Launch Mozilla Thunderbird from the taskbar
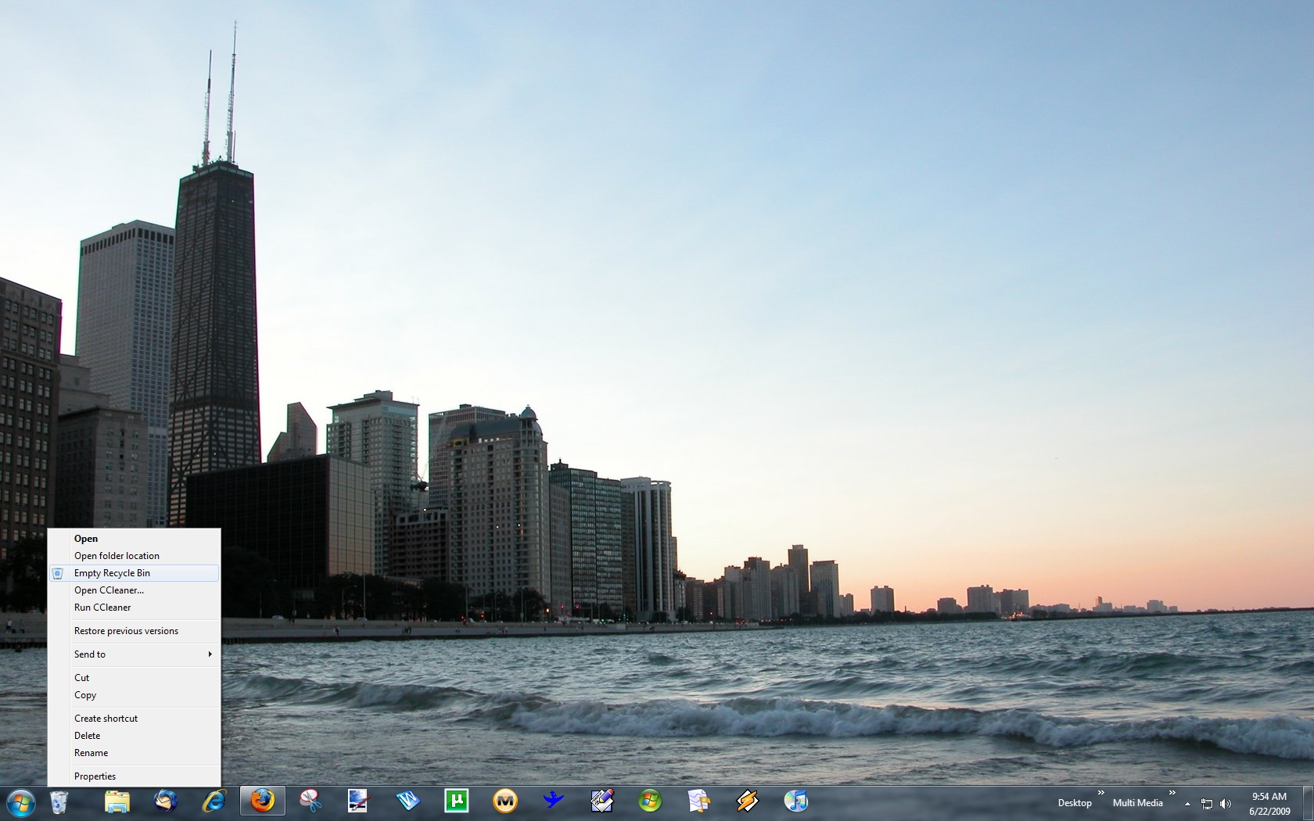The width and height of the screenshot is (1314, 821). coord(166,801)
